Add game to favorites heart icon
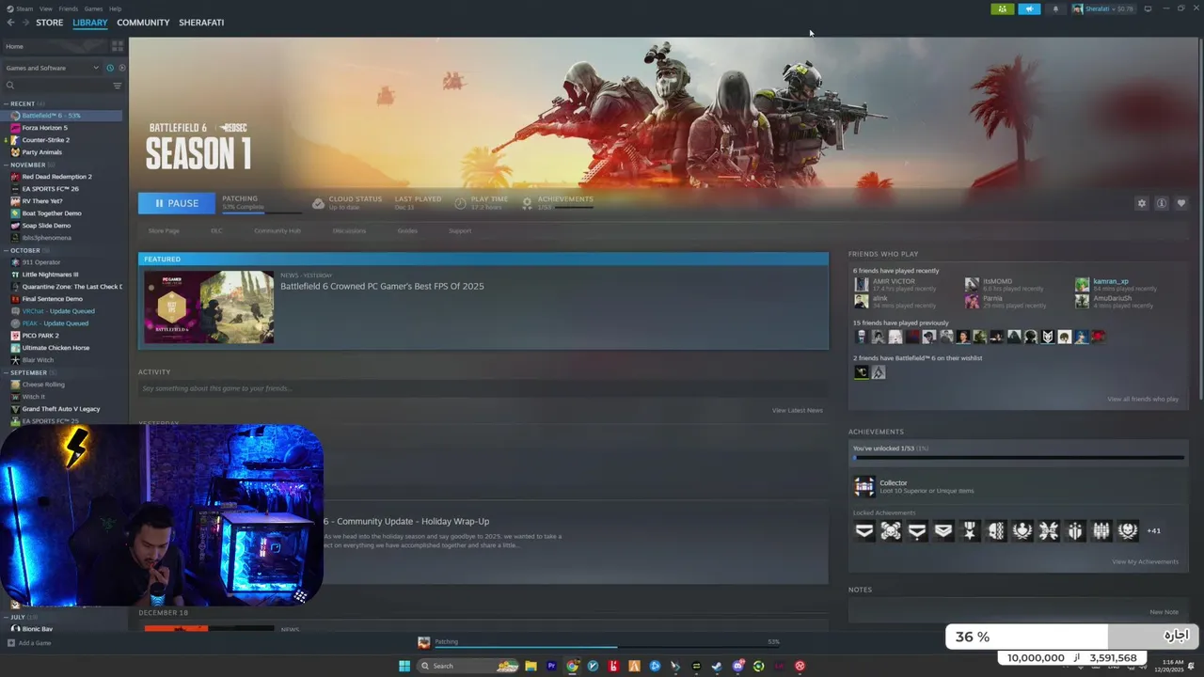Image resolution: width=1204 pixels, height=677 pixels. point(1181,203)
